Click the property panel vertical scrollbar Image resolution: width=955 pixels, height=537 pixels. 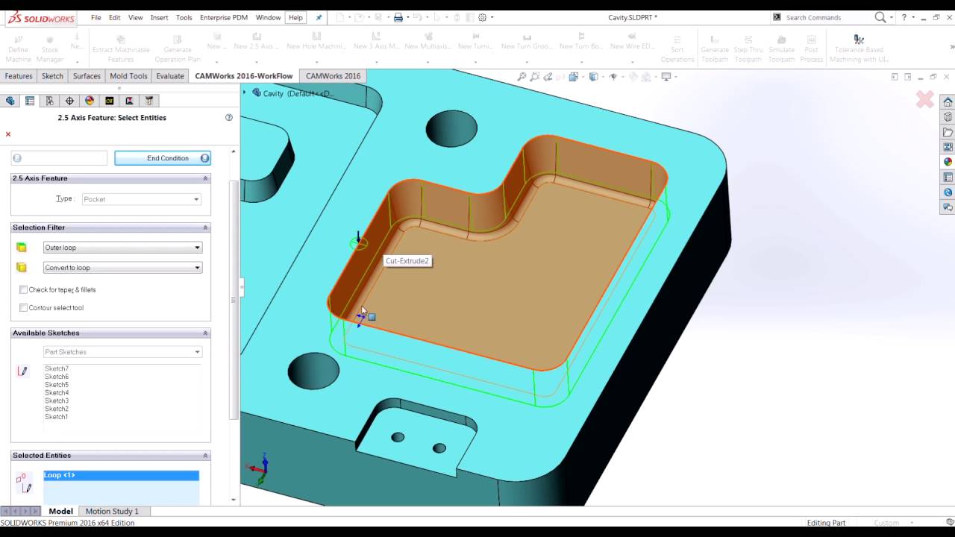(234, 298)
